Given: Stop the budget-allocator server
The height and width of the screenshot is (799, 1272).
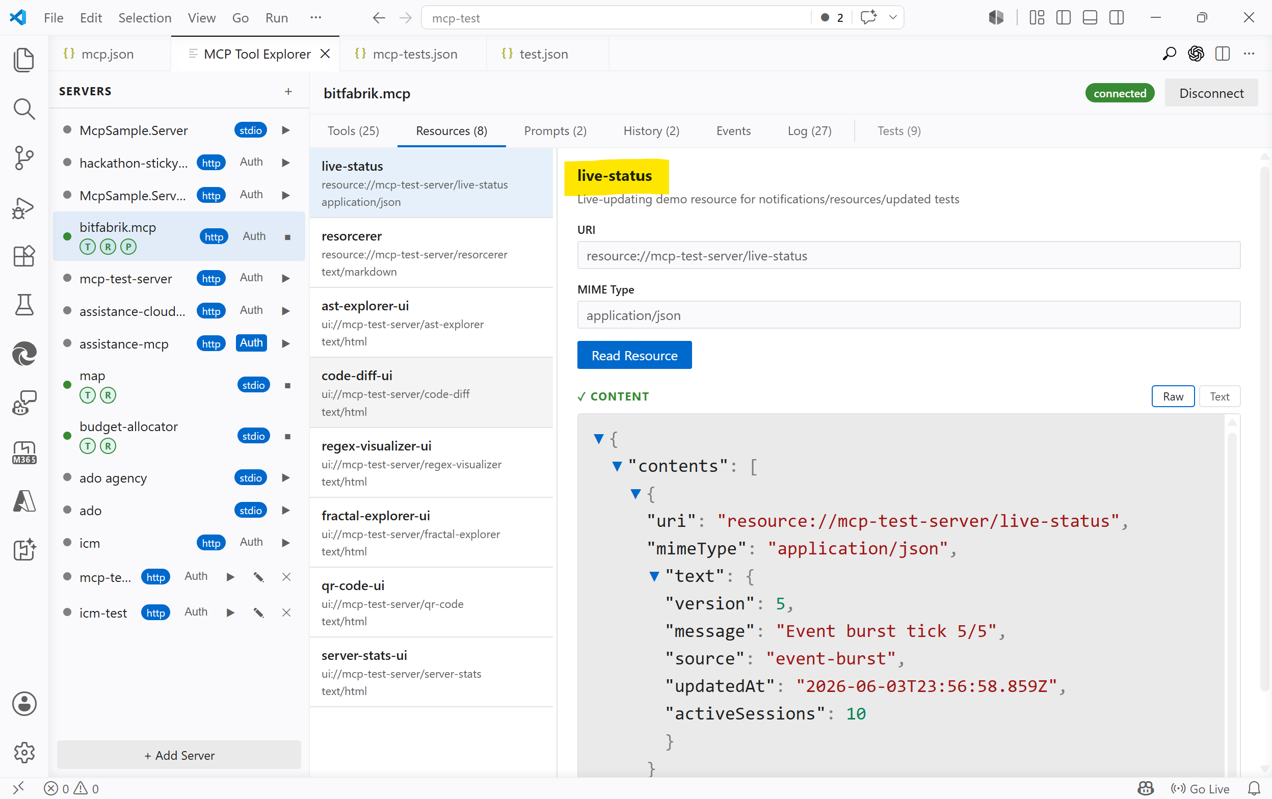Looking at the screenshot, I should [288, 436].
